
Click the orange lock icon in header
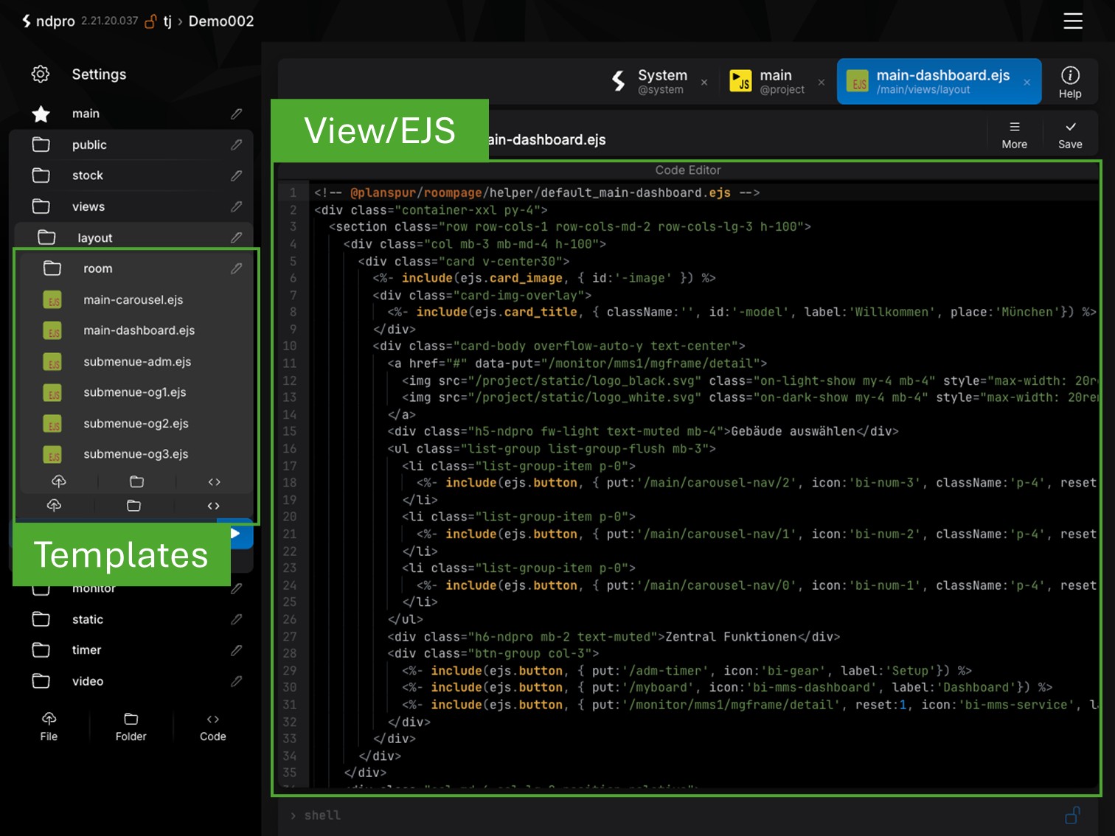[150, 21]
